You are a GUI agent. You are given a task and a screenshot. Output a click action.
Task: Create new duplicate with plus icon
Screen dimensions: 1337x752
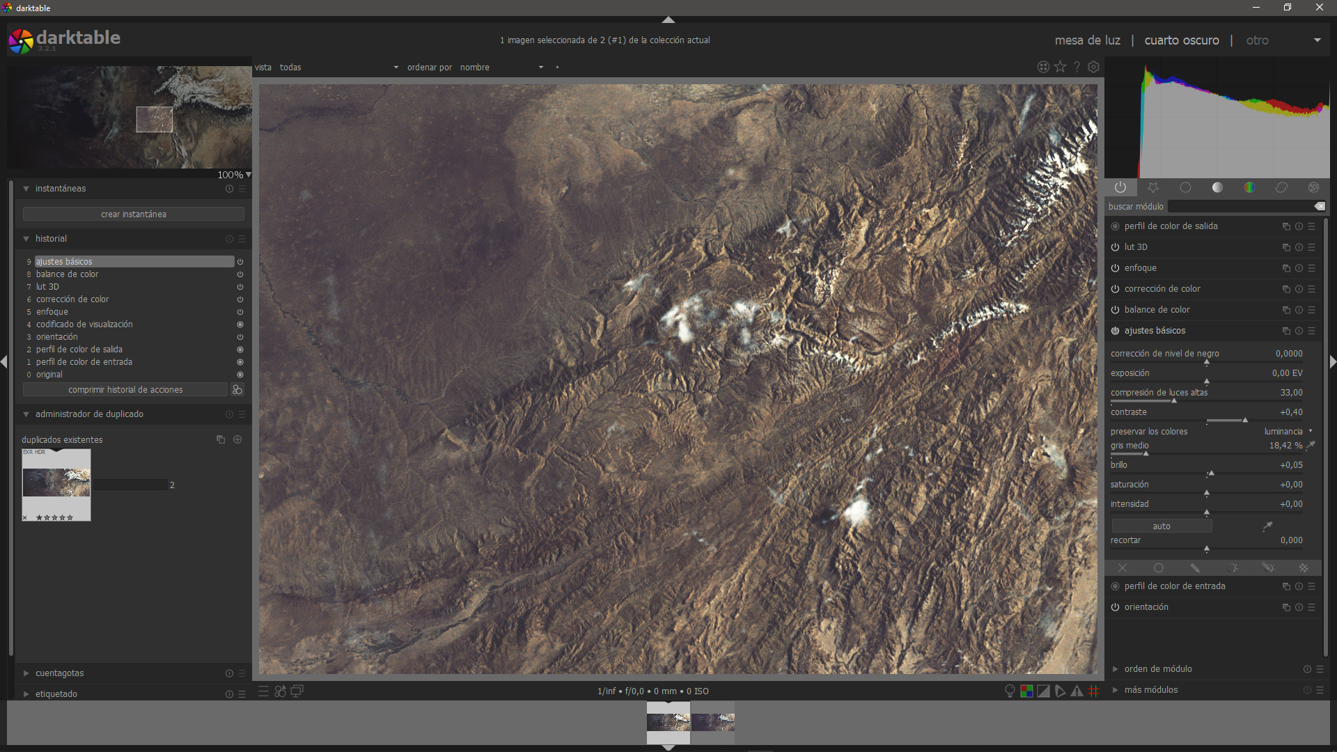click(x=237, y=439)
